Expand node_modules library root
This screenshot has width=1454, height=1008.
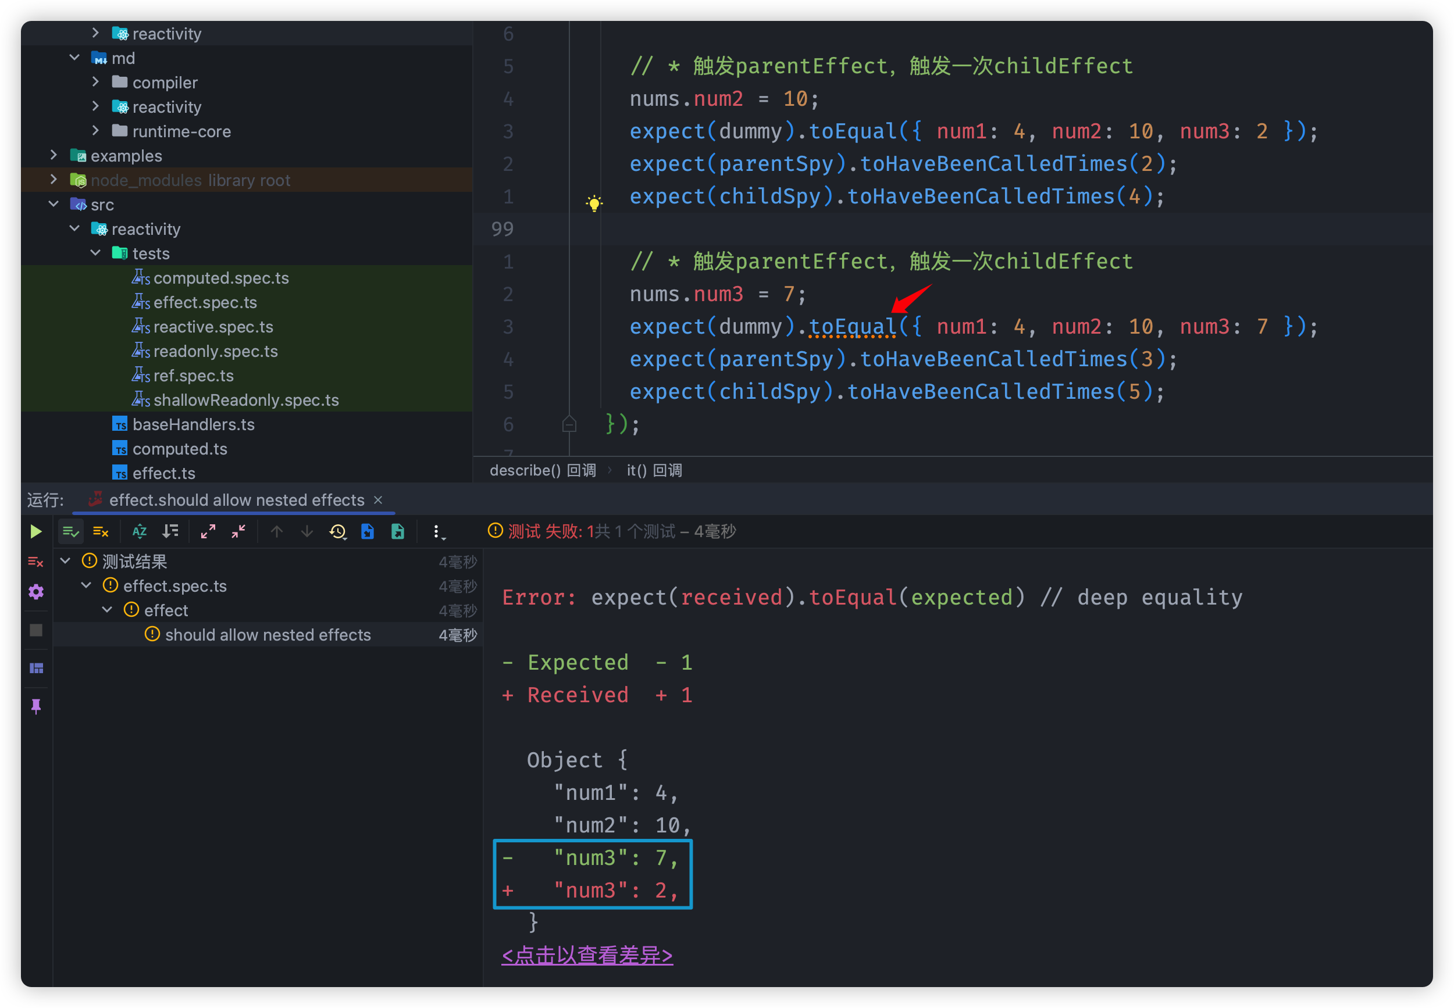[54, 180]
